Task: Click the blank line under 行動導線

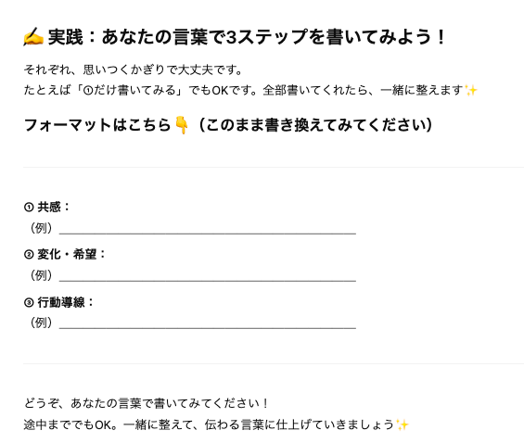Action: pyautogui.click(x=208, y=328)
